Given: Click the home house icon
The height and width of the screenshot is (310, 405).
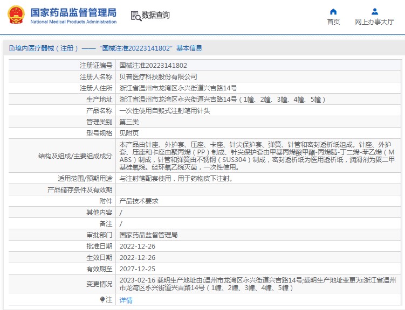Looking at the screenshot, I should [x=333, y=12].
